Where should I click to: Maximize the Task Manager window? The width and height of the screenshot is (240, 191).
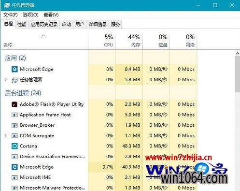click(x=215, y=5)
